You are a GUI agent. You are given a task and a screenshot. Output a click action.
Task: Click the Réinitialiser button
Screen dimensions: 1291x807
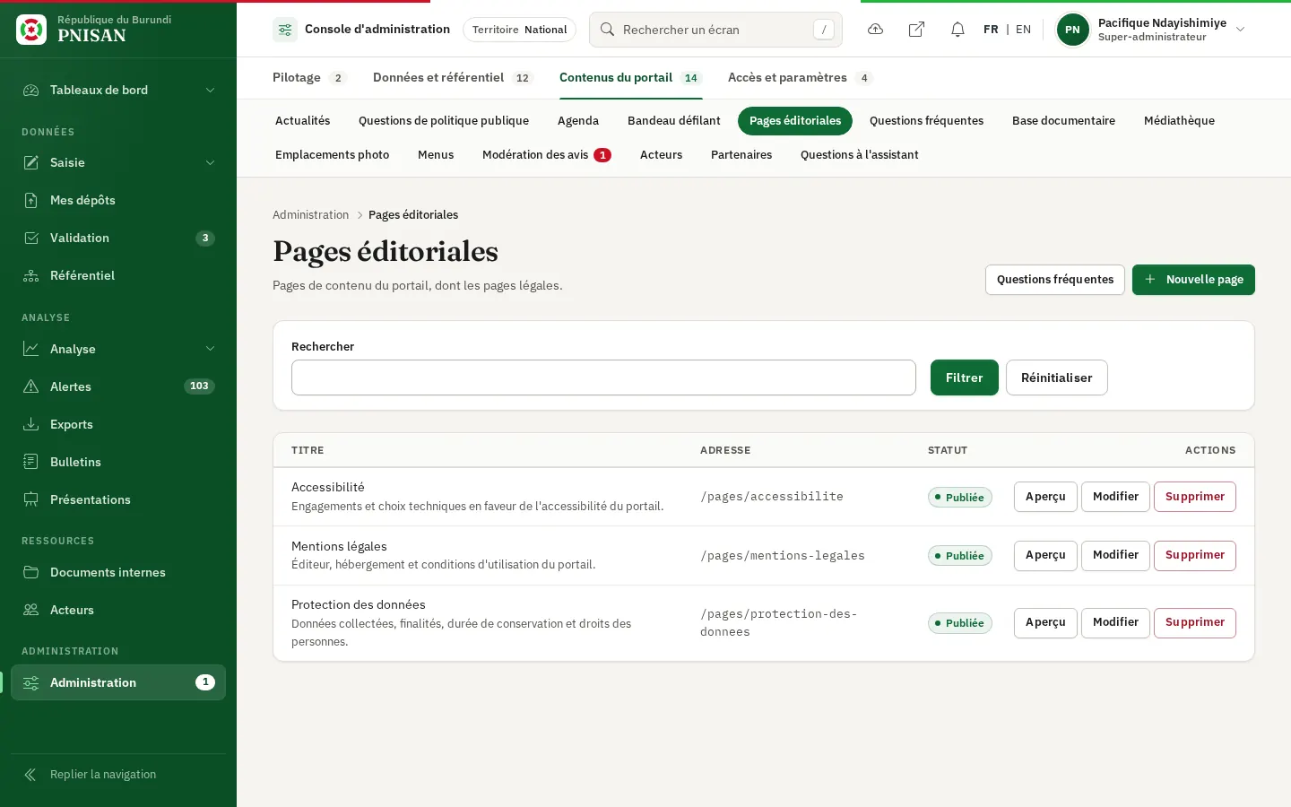click(x=1056, y=377)
